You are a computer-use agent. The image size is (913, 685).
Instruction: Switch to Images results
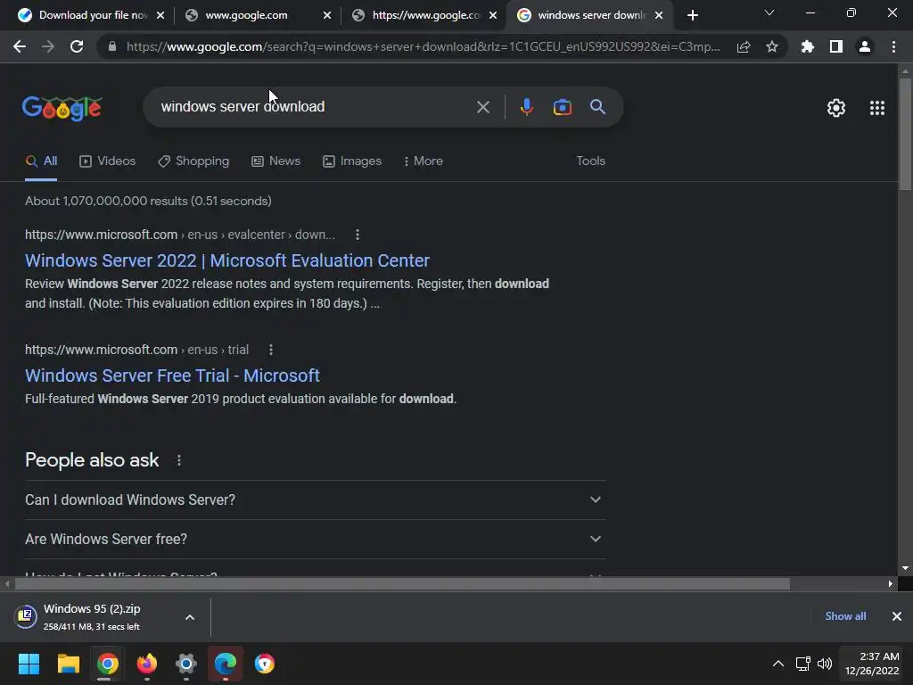[x=352, y=161]
